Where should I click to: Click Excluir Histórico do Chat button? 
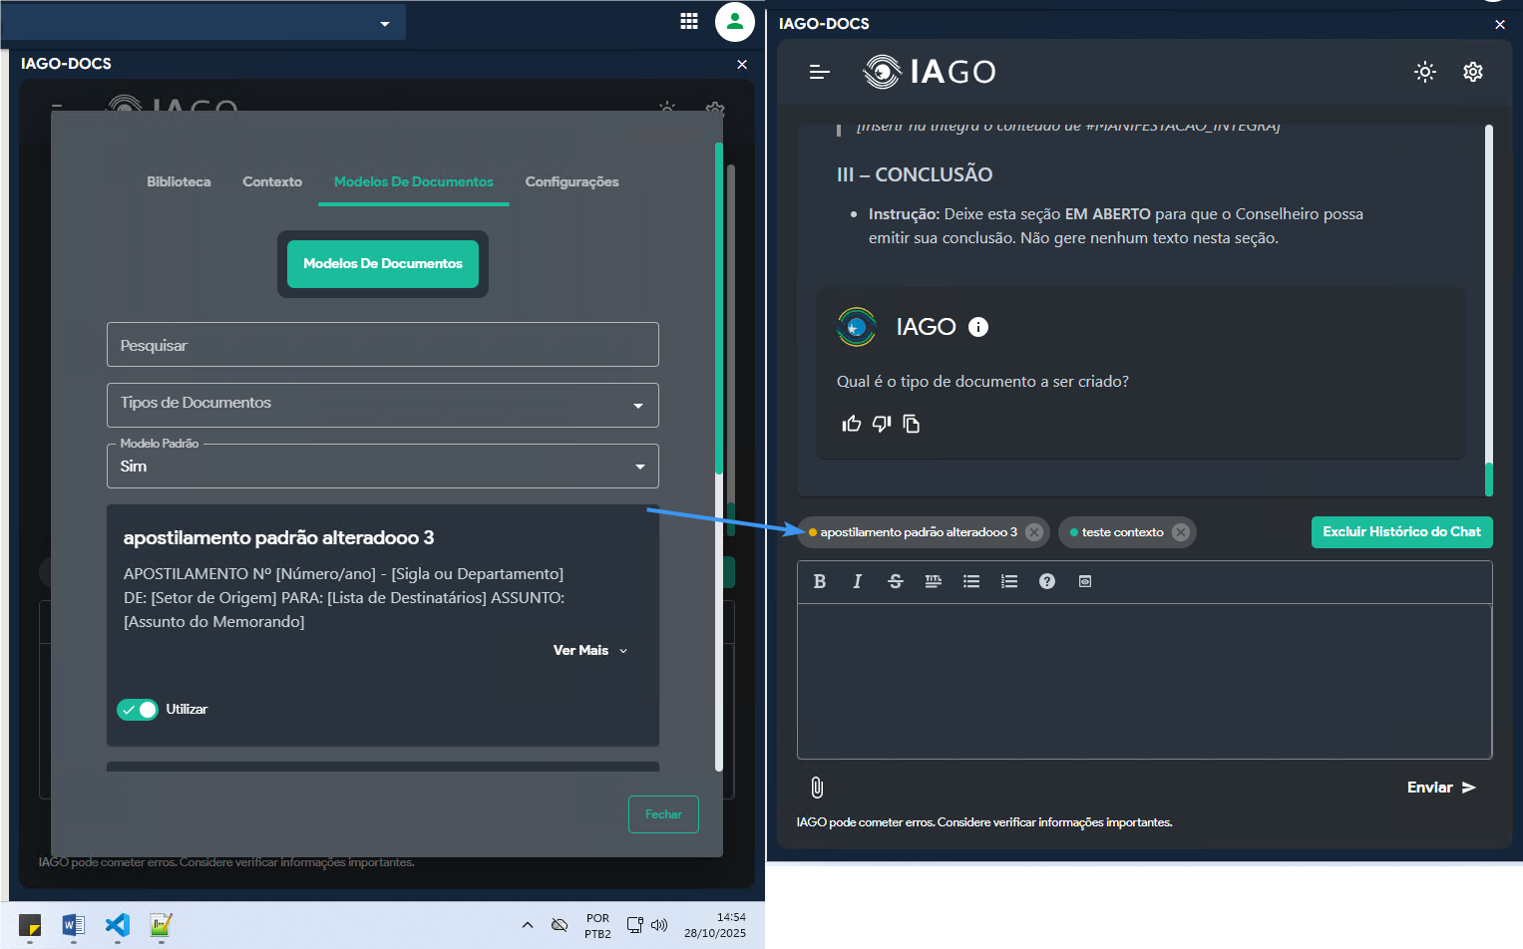(1400, 532)
